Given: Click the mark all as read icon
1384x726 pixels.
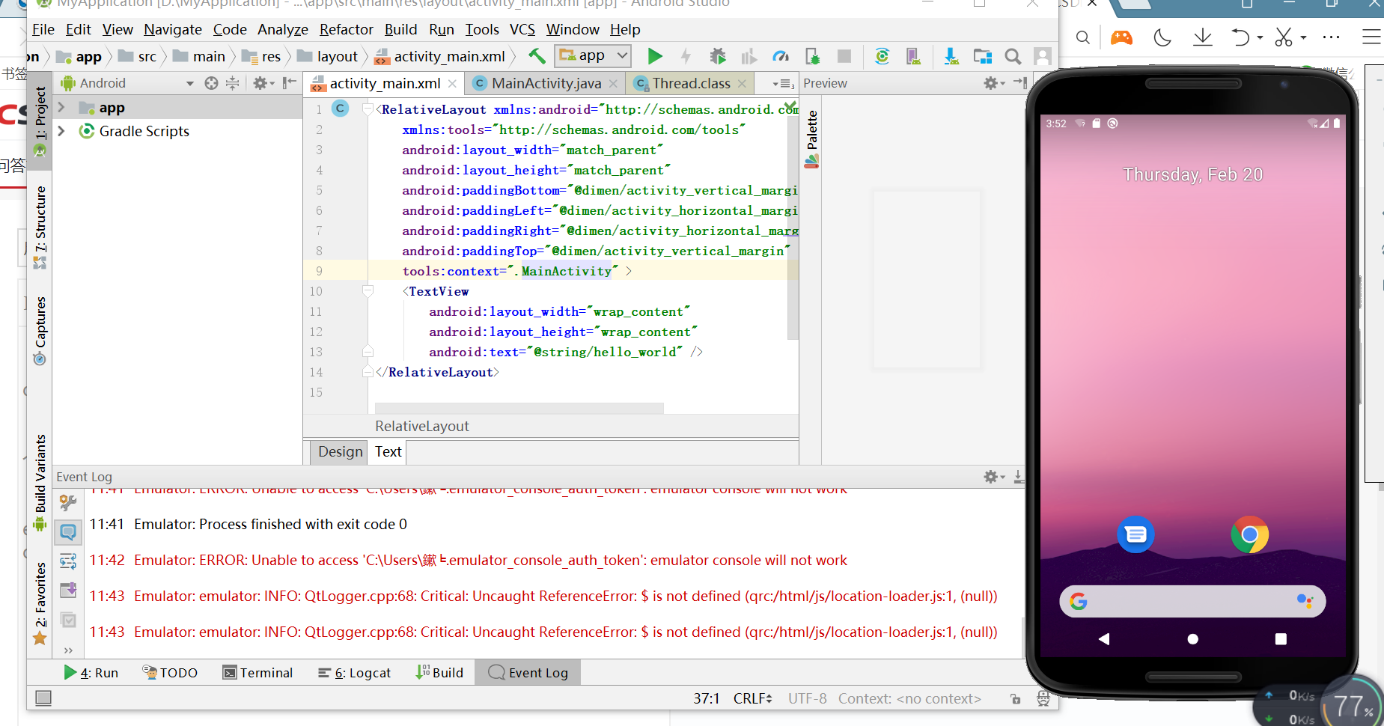Looking at the screenshot, I should 68,620.
